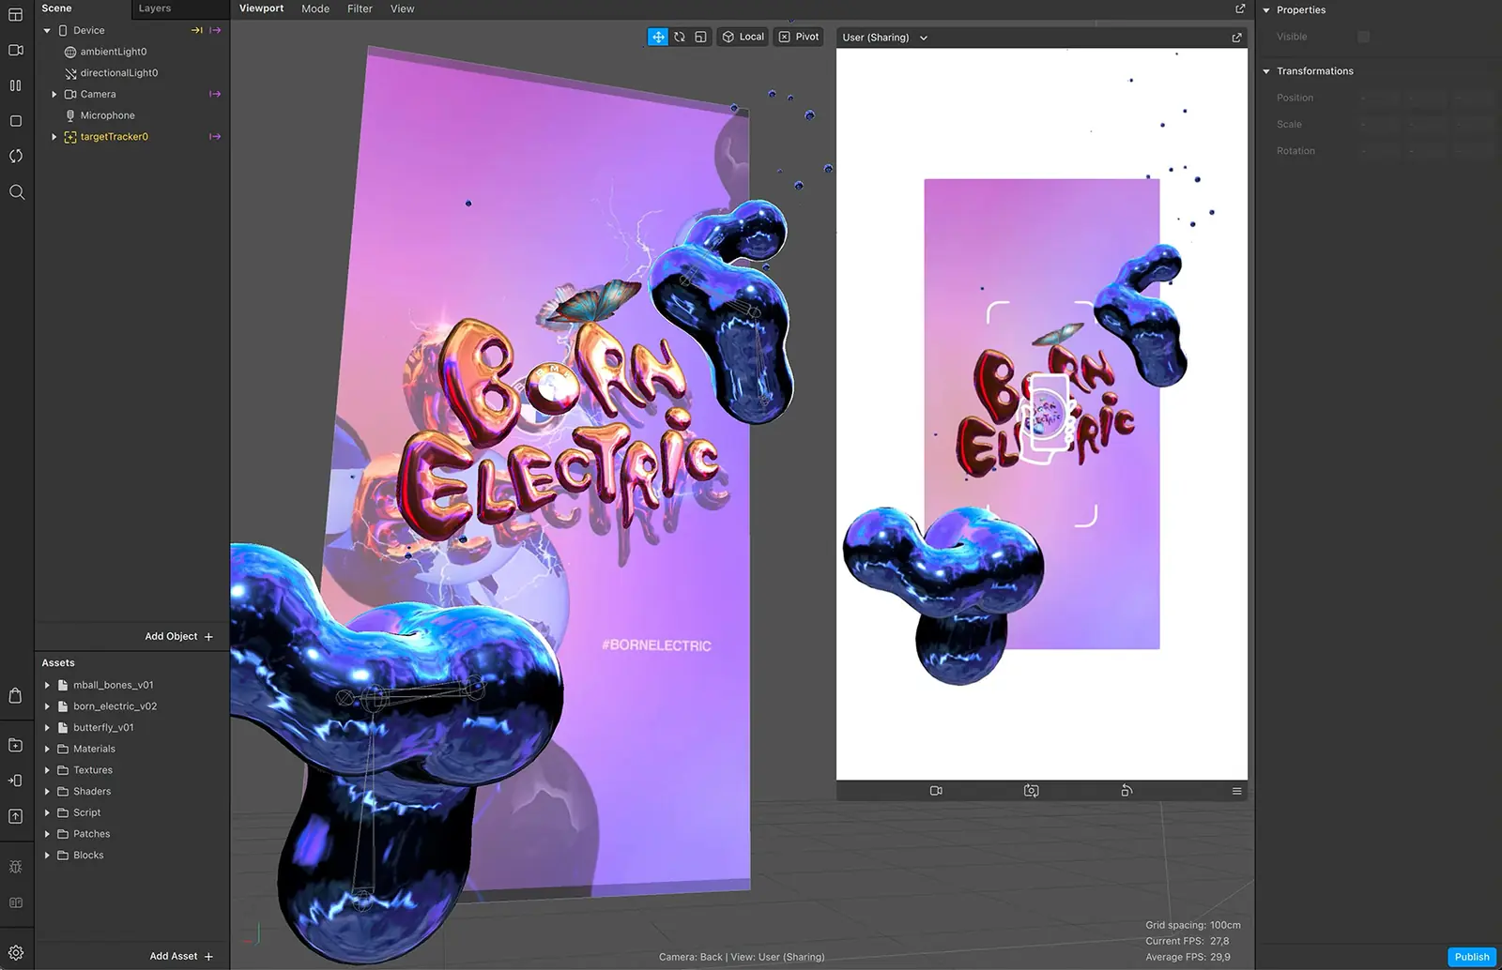Click the purple arrow icon on Camera row
This screenshot has height=970, width=1502.
(215, 94)
